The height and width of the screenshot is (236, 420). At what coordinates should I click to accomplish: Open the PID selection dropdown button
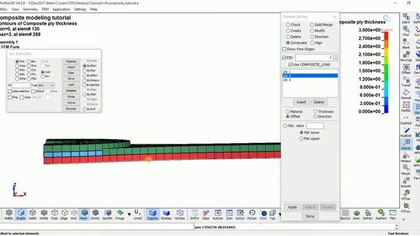[x=336, y=58]
